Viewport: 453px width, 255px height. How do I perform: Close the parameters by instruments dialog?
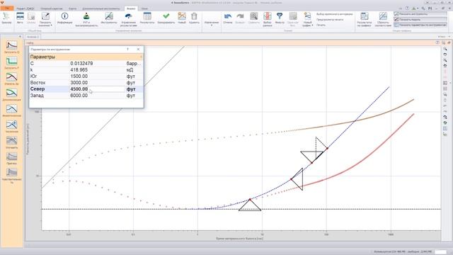(138, 49)
